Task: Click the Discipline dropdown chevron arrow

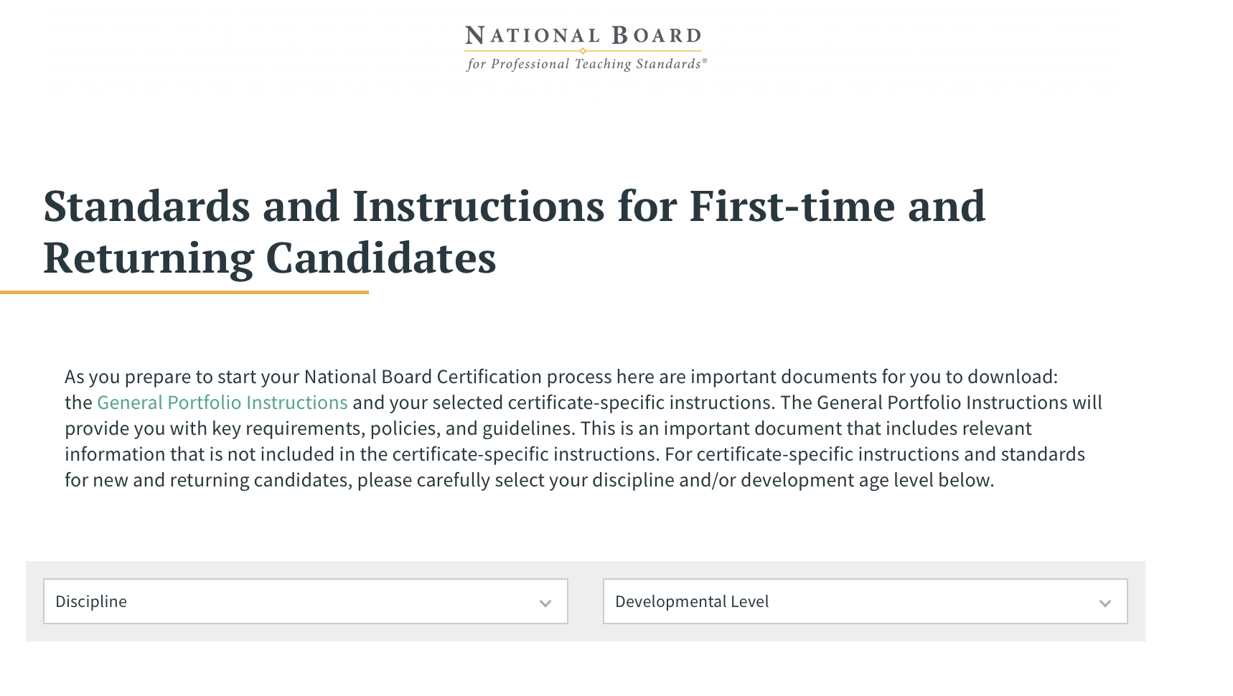Action: click(x=545, y=603)
